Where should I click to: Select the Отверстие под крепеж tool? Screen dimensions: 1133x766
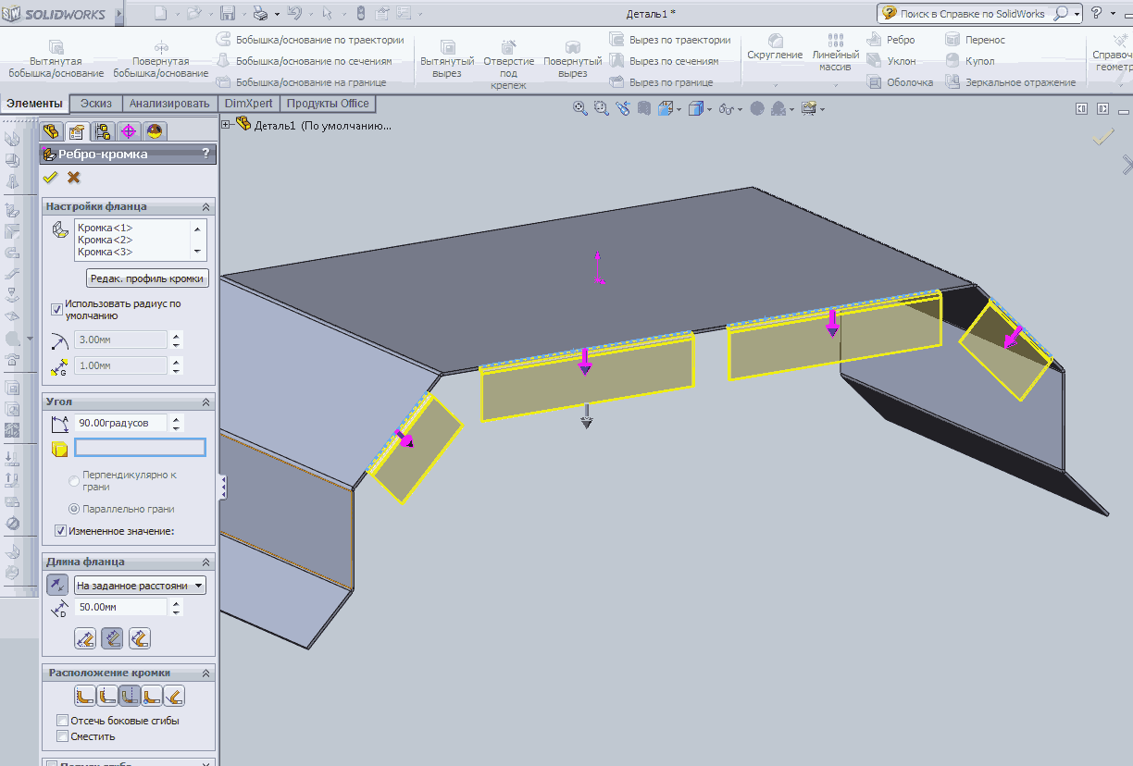pos(508,65)
